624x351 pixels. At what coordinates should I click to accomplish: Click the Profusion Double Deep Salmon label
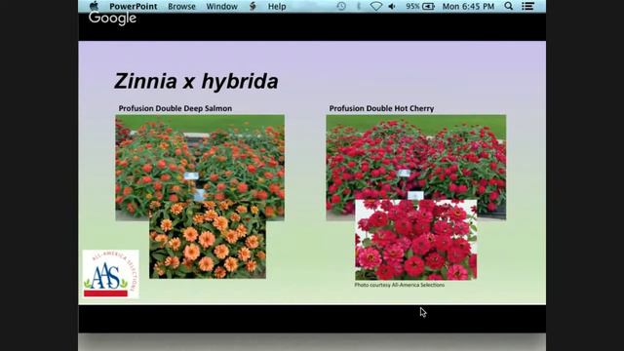(175, 108)
